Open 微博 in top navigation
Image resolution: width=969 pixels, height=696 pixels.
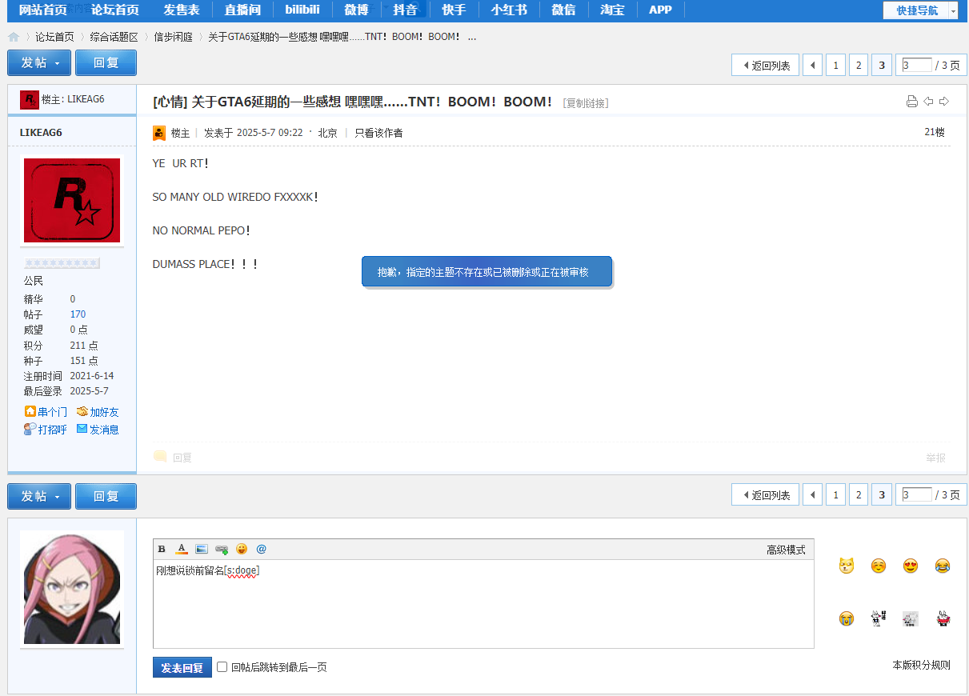pyautogui.click(x=356, y=10)
